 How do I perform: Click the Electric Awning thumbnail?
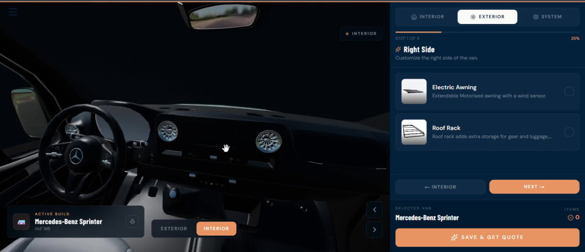pyautogui.click(x=414, y=91)
